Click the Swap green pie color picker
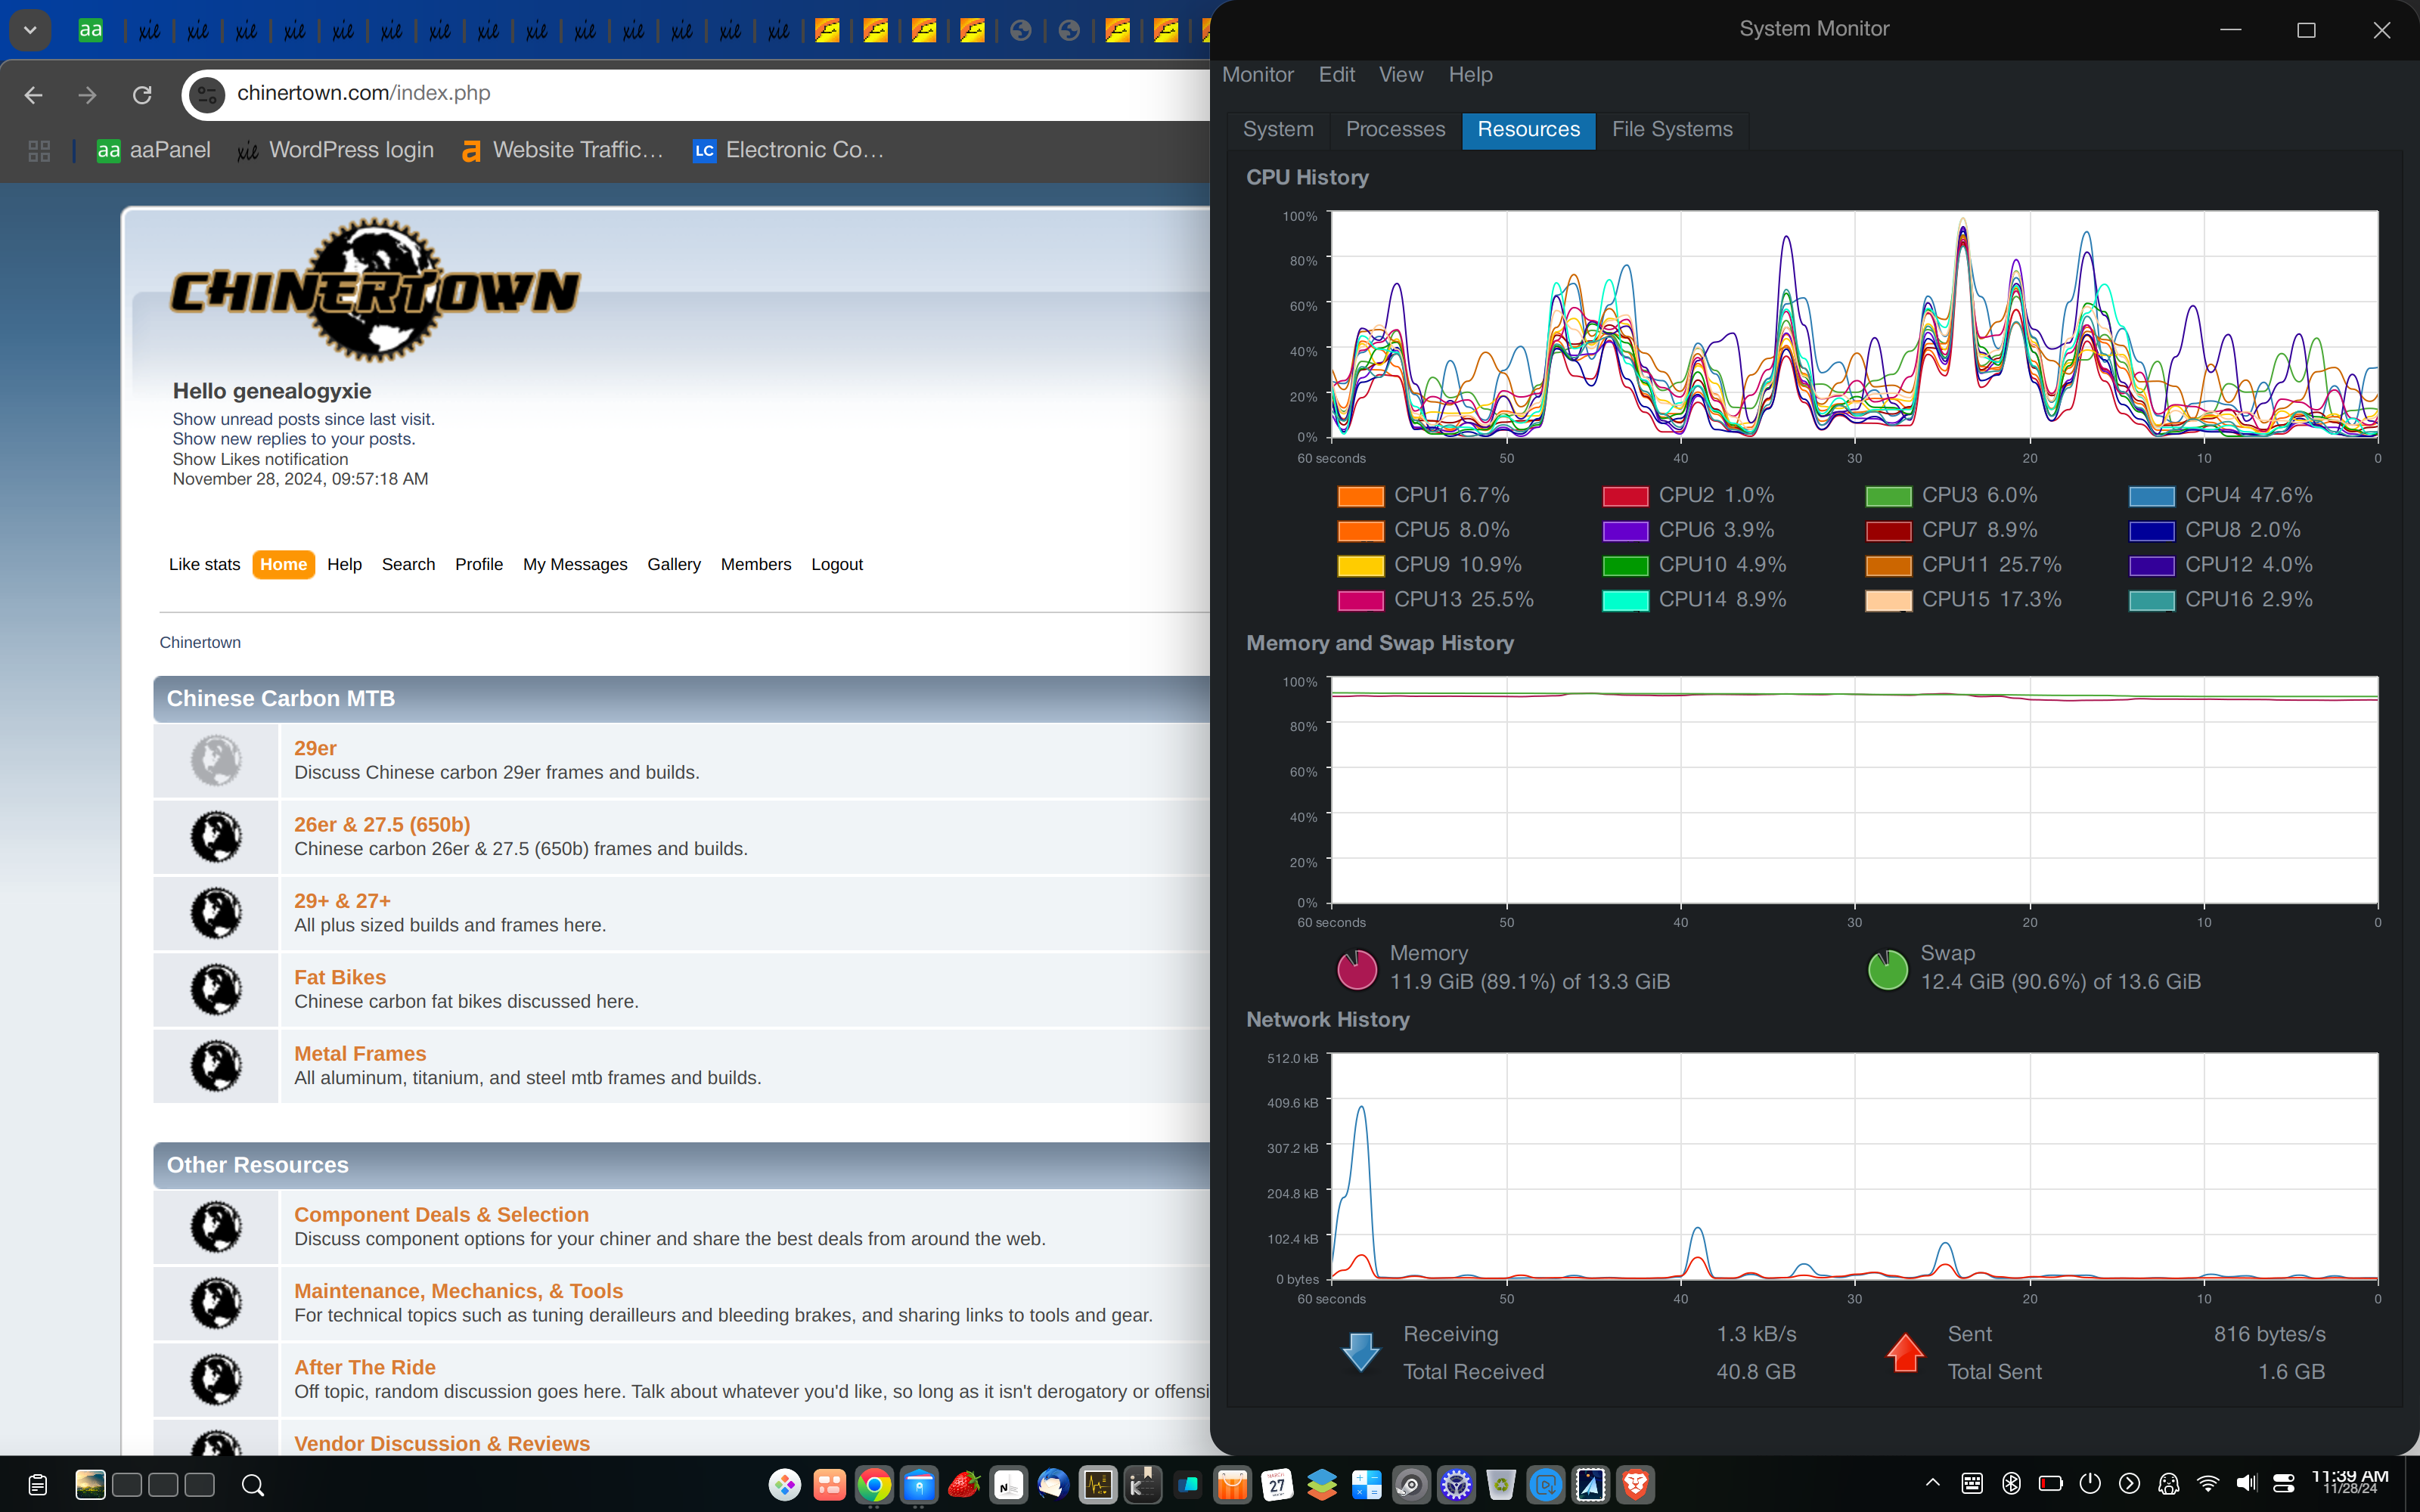Screen dimensions: 2420x1512 [1888, 969]
